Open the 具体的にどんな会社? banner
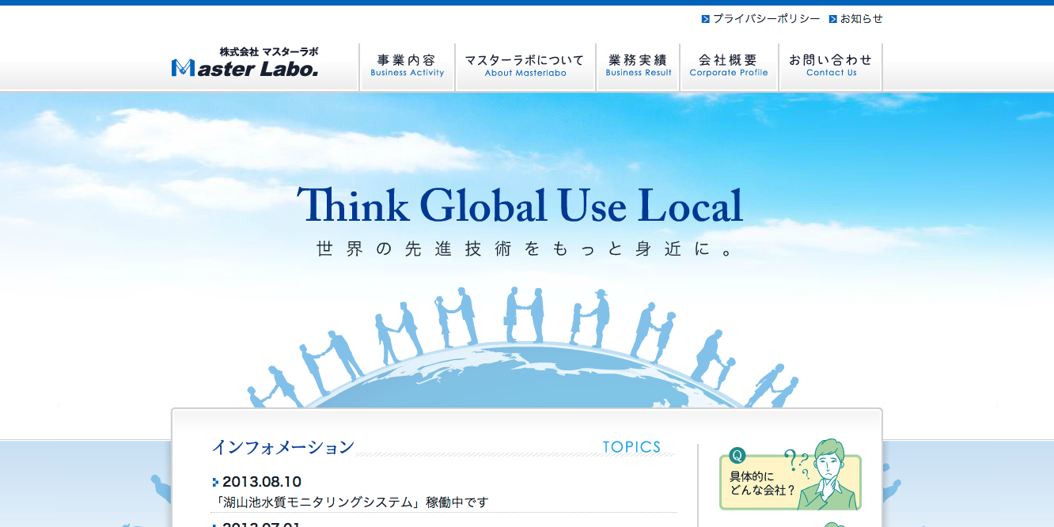1054x527 pixels. tap(790, 475)
